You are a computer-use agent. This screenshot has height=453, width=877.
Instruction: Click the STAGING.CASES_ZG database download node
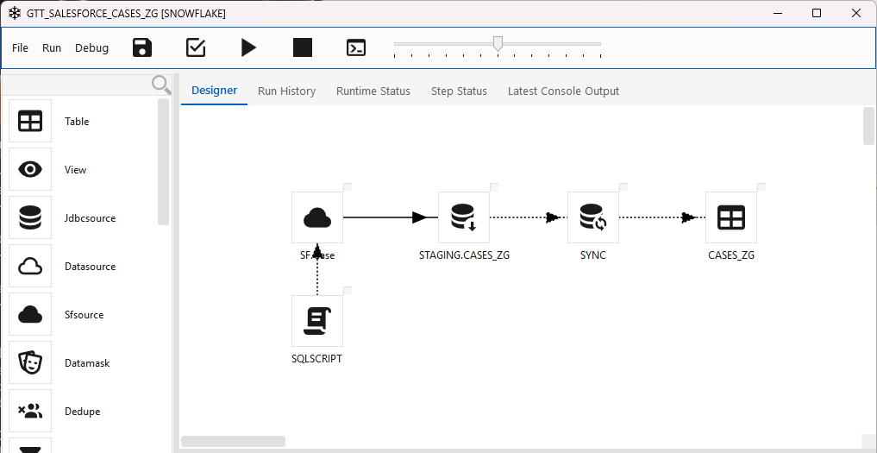464,217
